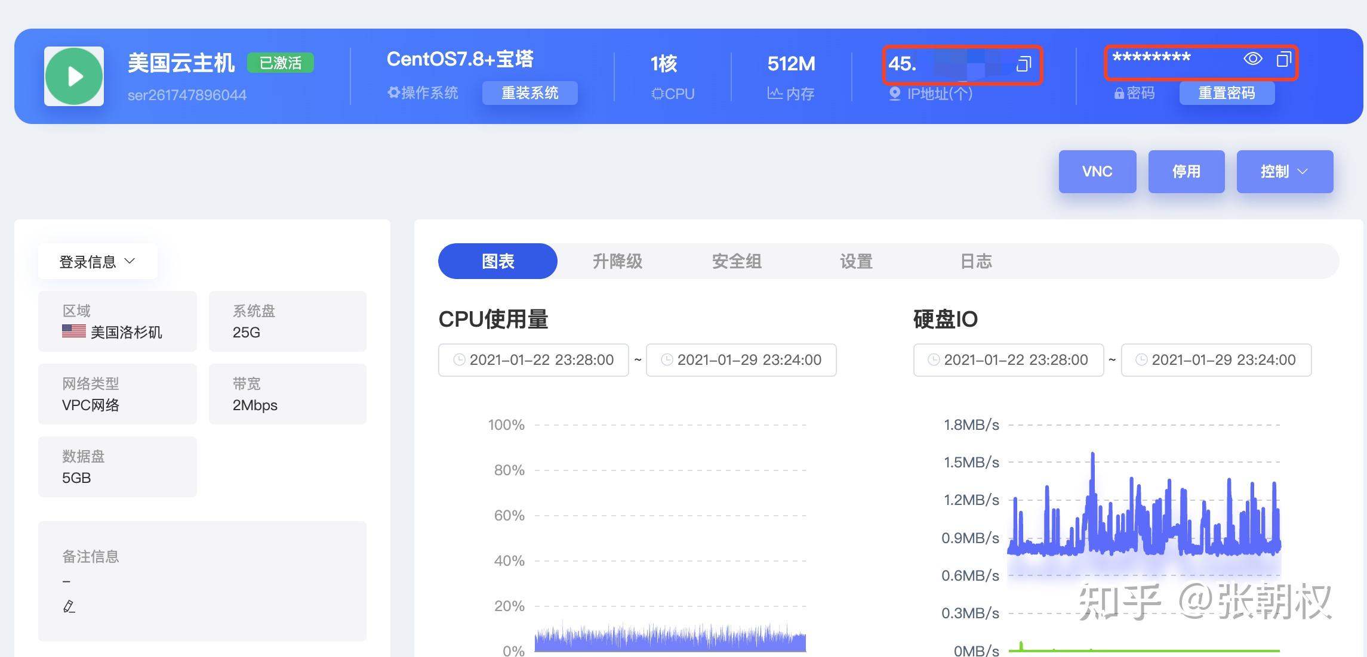
Task: Click the pencil edit icon under 备注信息
Action: click(x=69, y=606)
